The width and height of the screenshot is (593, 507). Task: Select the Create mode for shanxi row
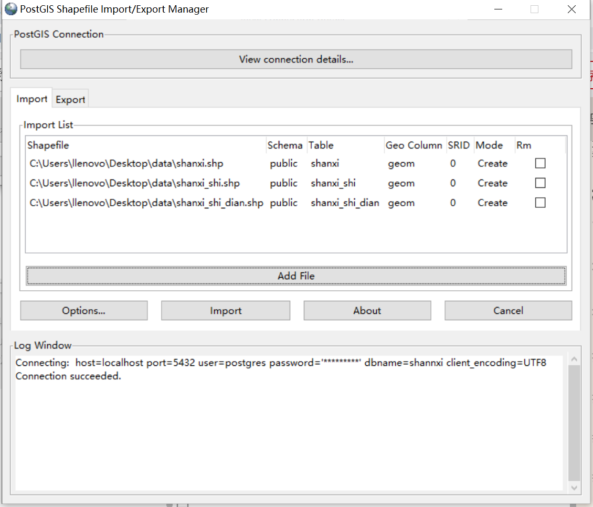coord(492,163)
